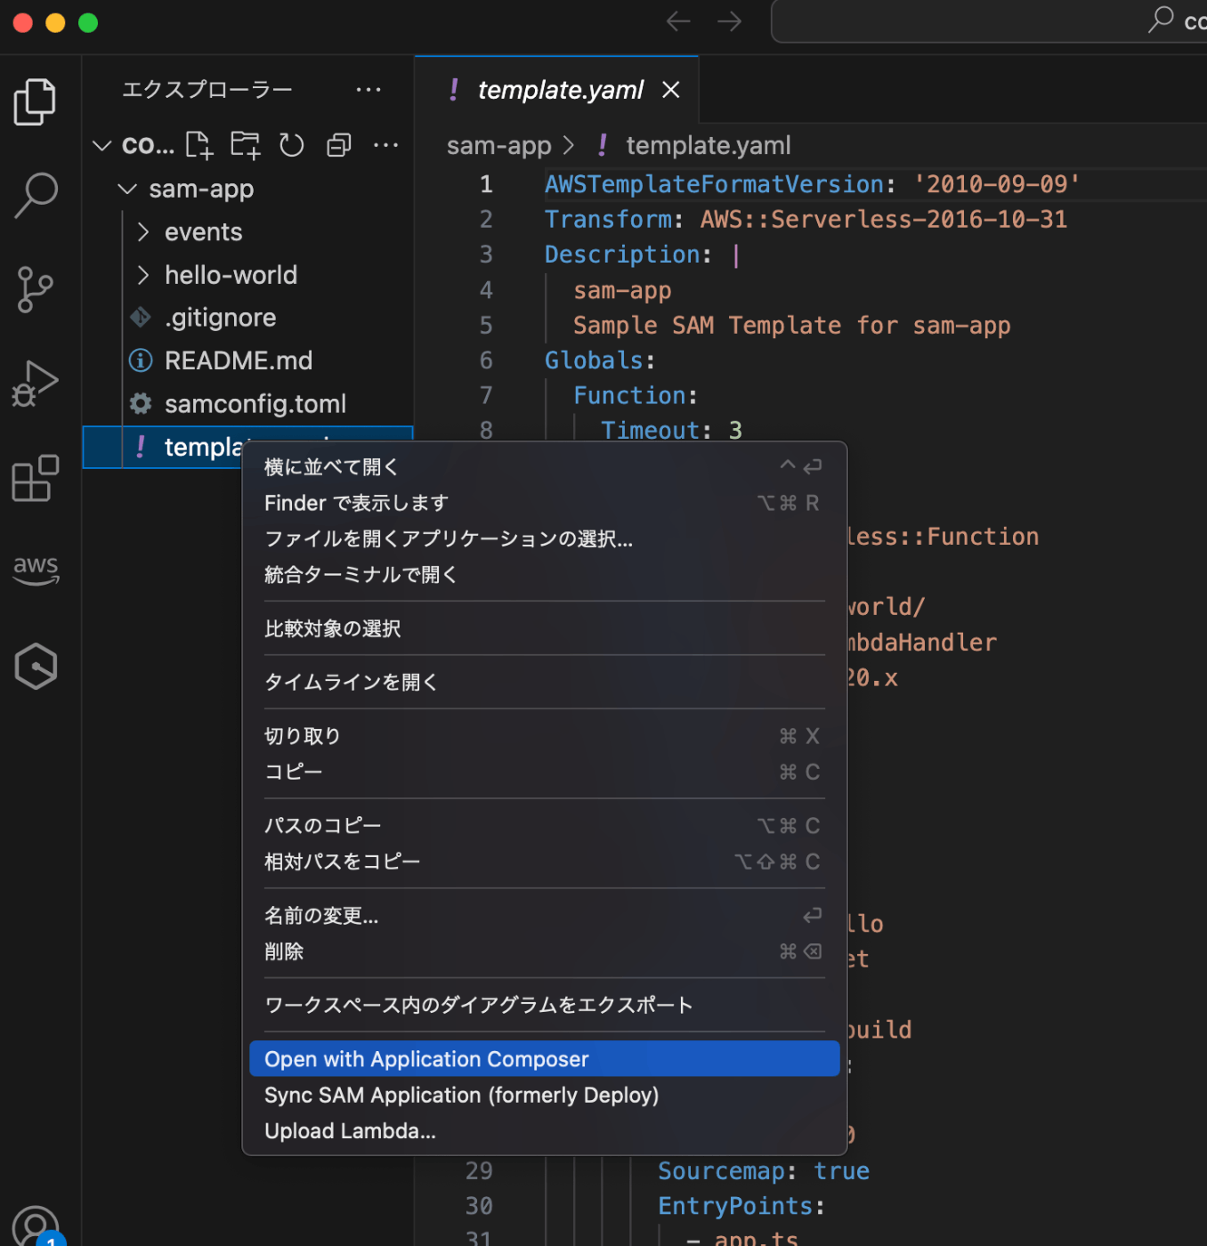This screenshot has height=1246, width=1207.
Task: Click the macOS green fullscreen button
Action: (88, 22)
